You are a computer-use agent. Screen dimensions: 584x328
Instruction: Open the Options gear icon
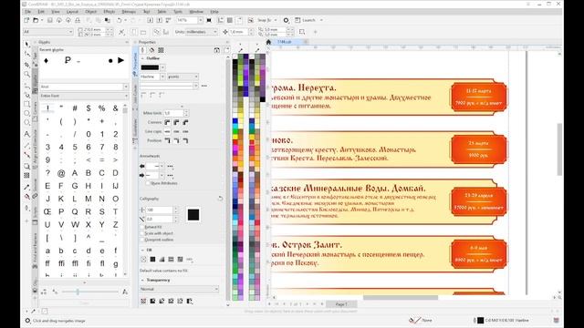[286, 20]
